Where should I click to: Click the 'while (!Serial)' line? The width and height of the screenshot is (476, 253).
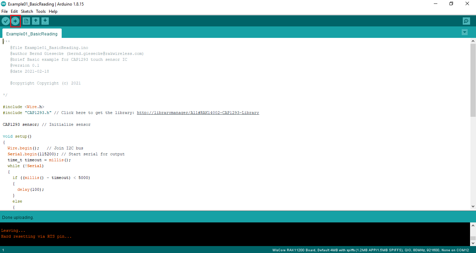[x=26, y=166]
